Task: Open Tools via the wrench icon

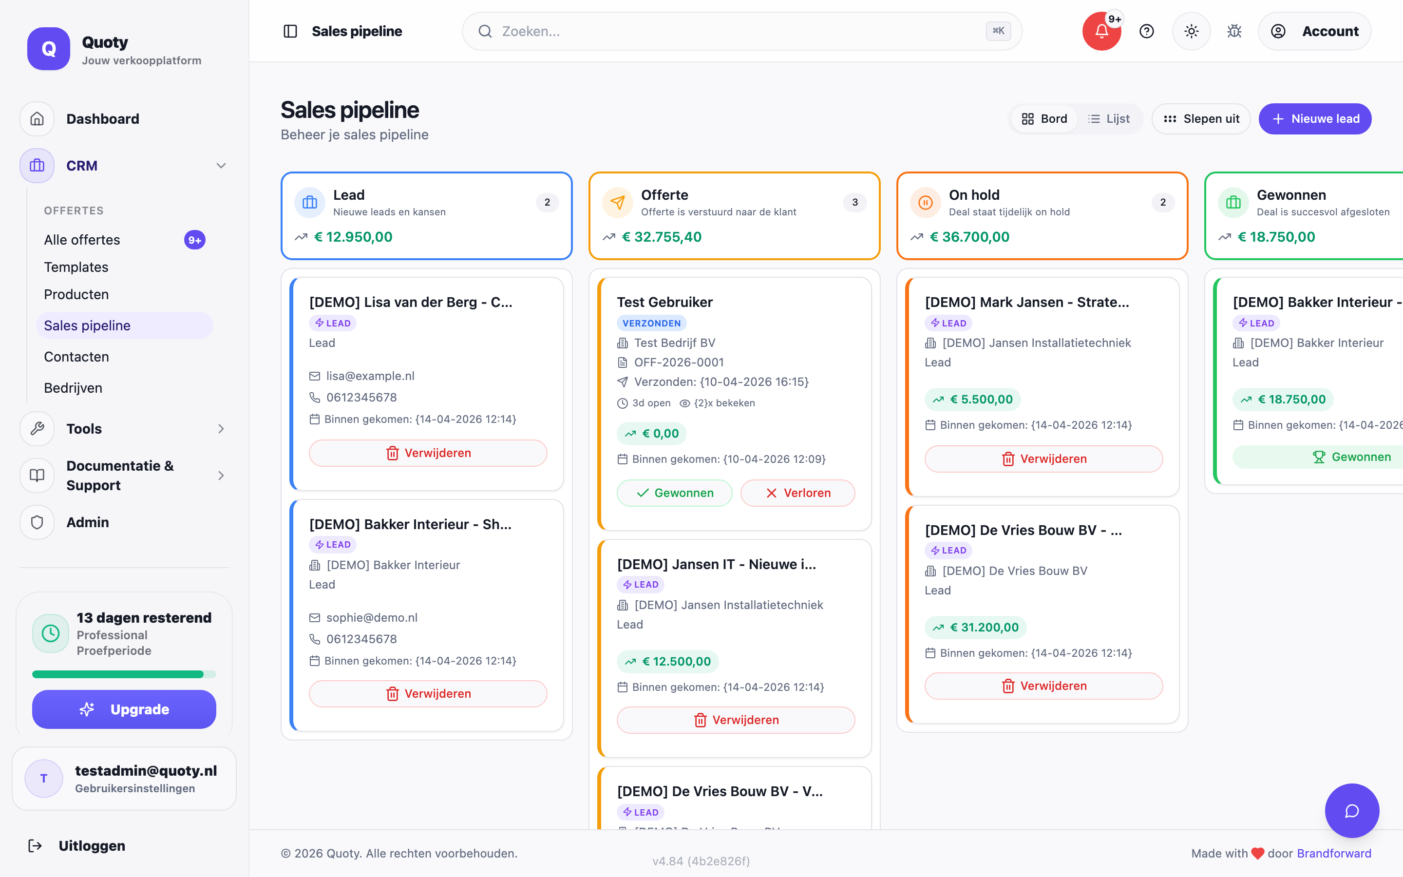Action: pyautogui.click(x=37, y=429)
